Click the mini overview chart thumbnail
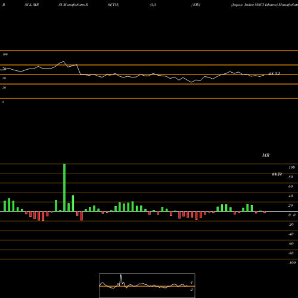Viewport: 298px width, 298px height. 147,285
